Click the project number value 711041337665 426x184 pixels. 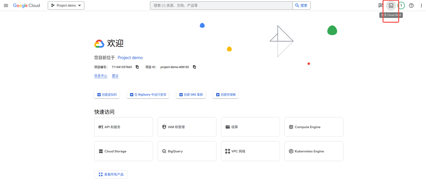tap(122, 67)
